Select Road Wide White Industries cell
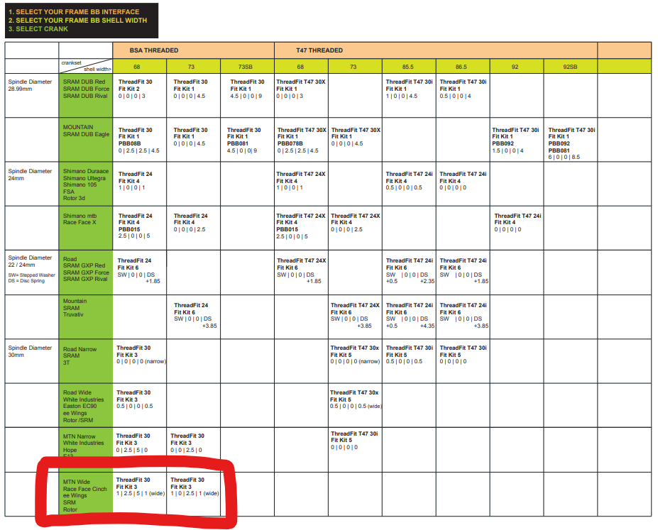The image size is (658, 530). (86, 405)
